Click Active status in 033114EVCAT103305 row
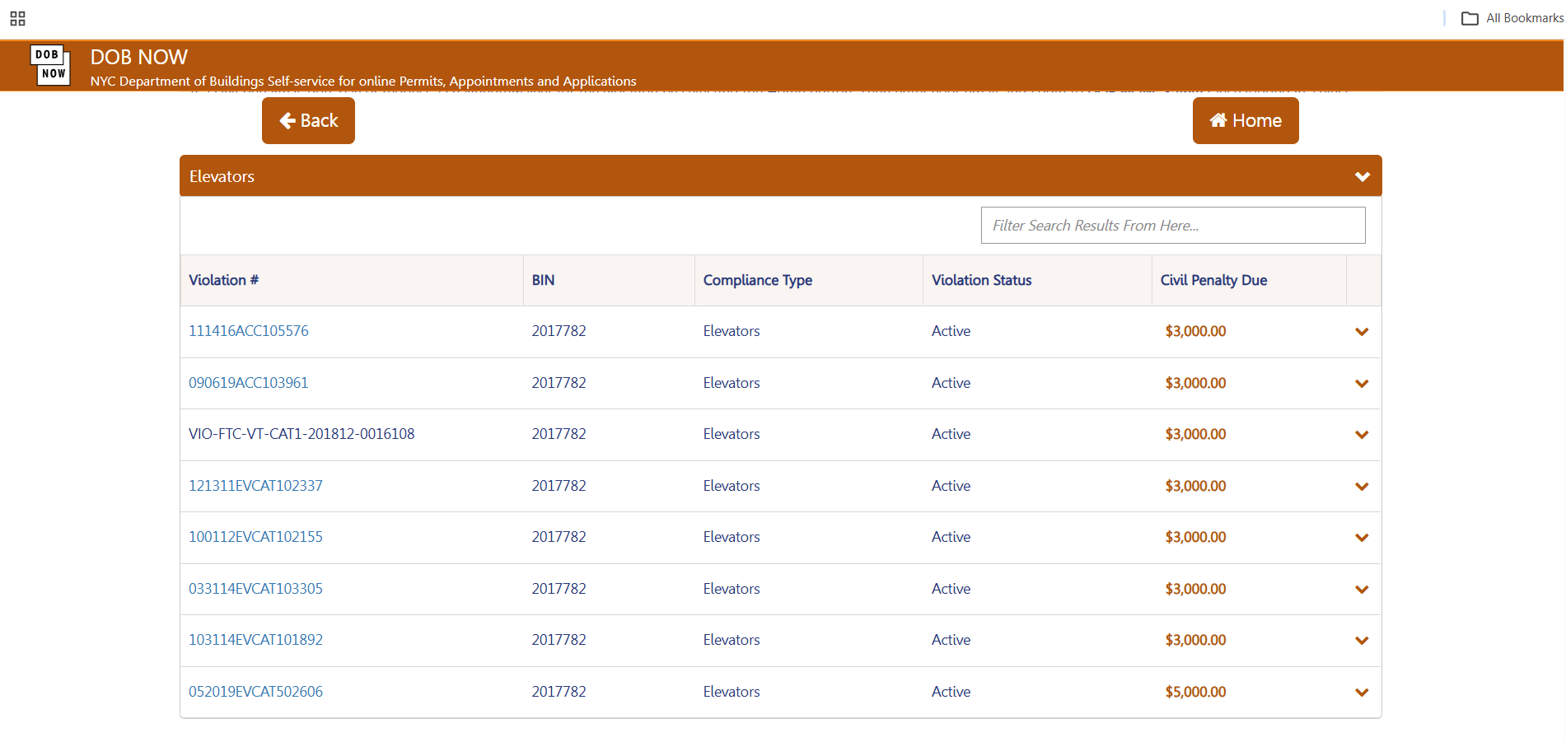 951,589
